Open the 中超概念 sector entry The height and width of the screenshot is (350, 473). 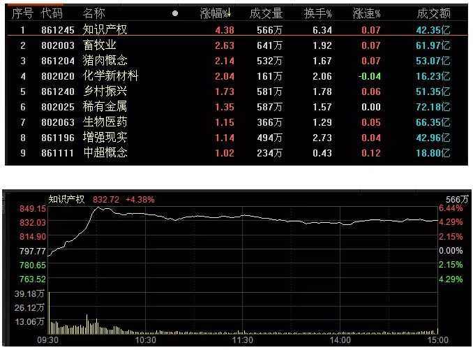pyautogui.click(x=105, y=153)
